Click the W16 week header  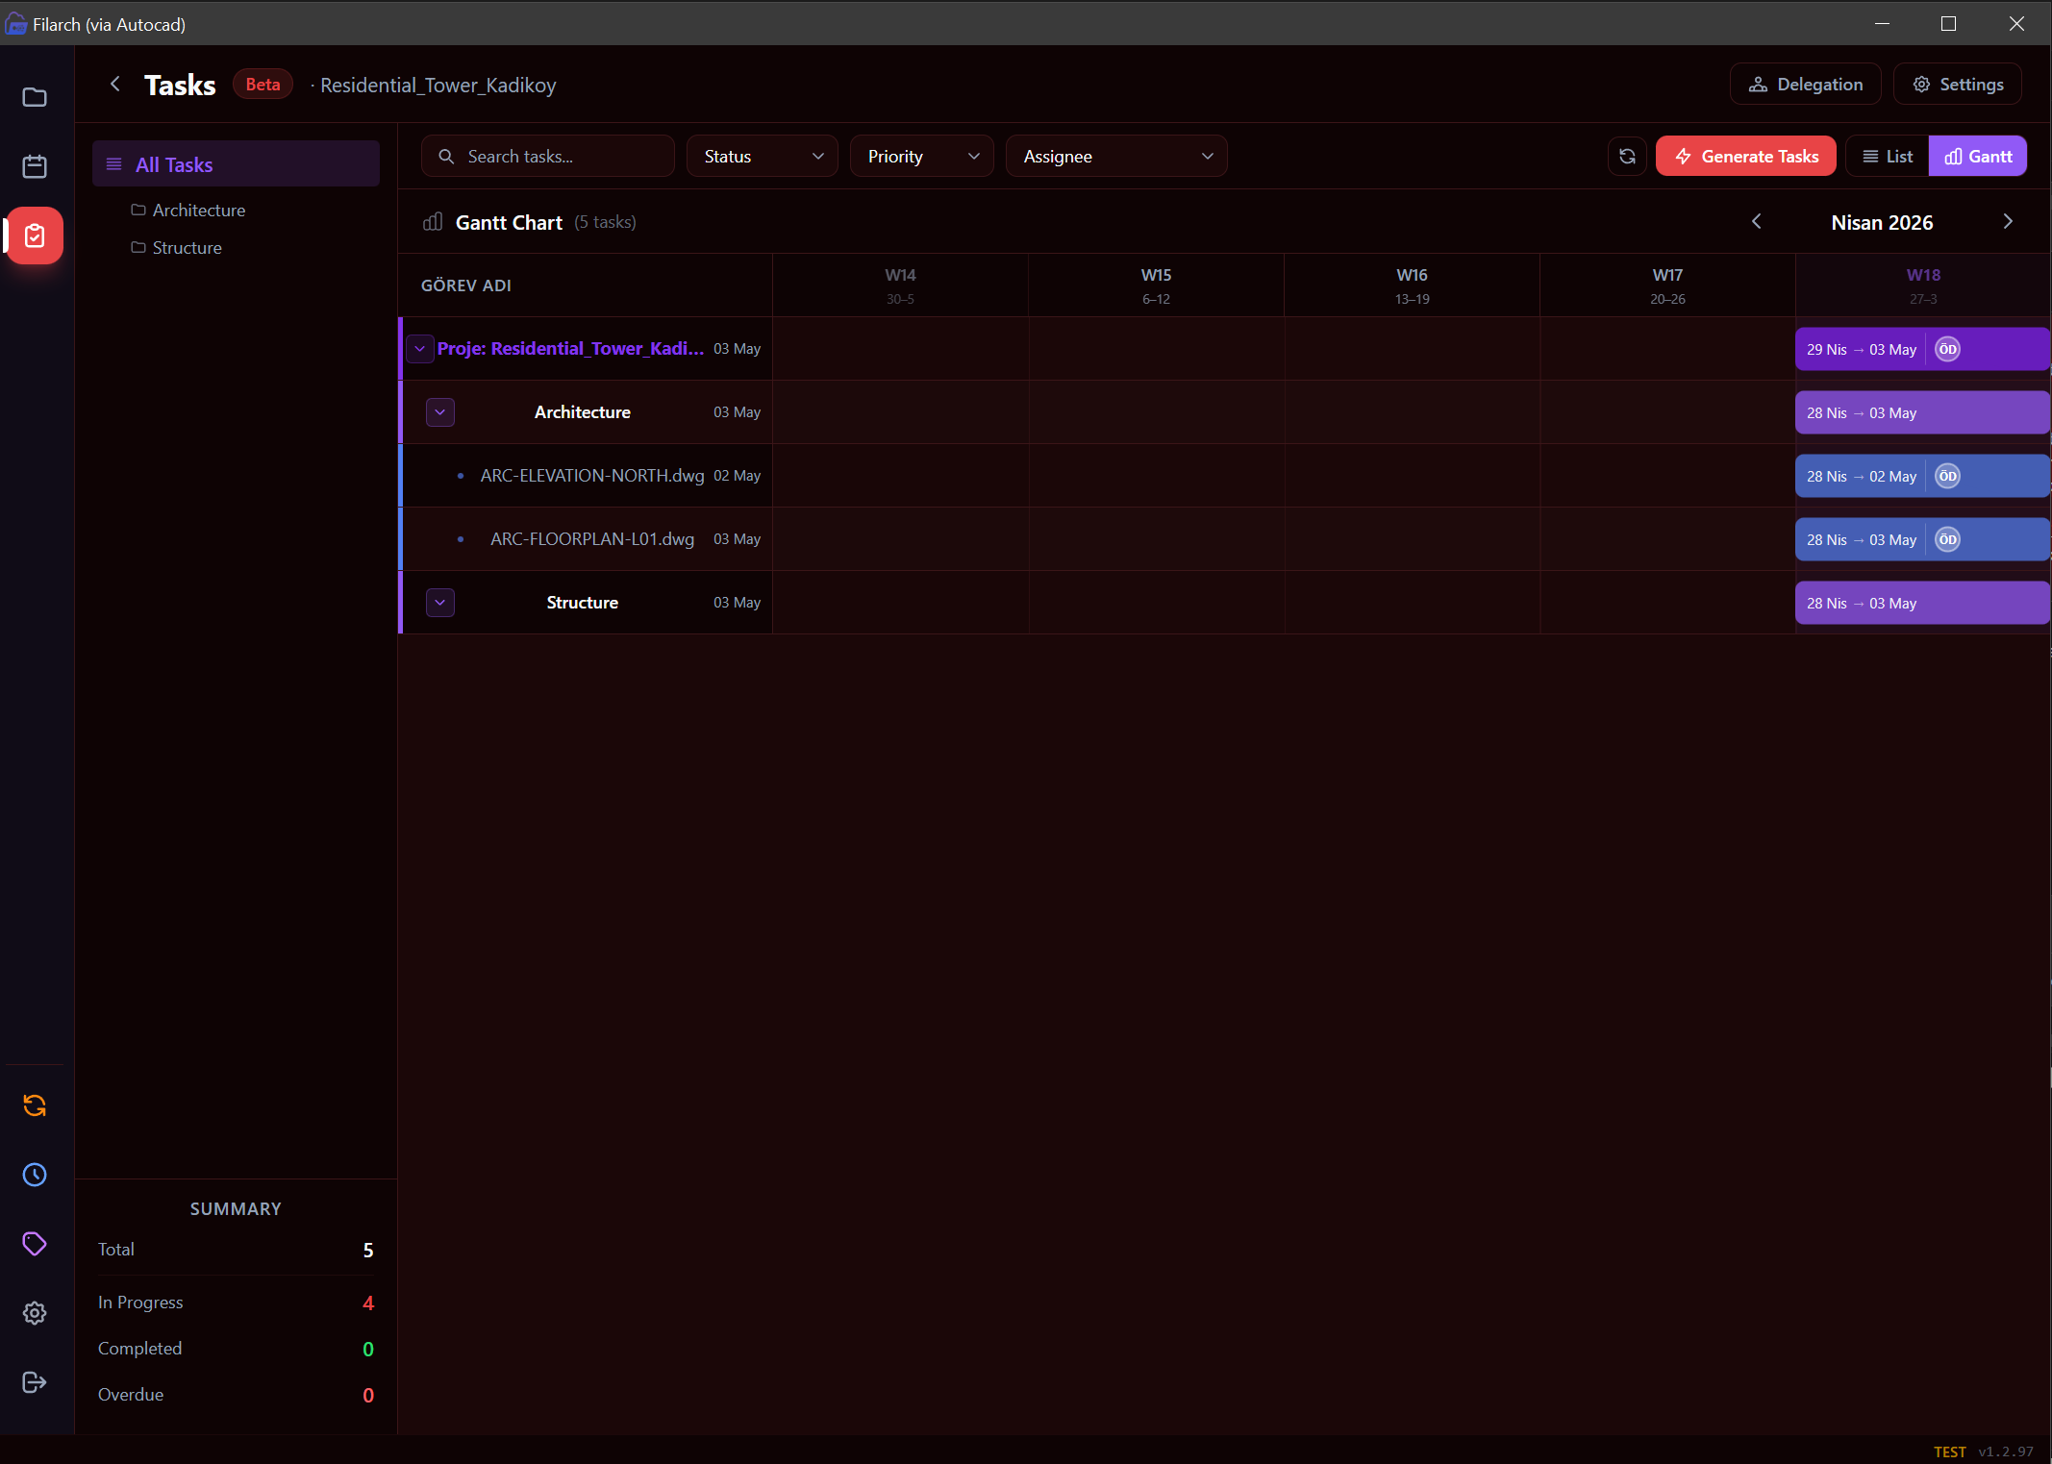click(x=1412, y=285)
